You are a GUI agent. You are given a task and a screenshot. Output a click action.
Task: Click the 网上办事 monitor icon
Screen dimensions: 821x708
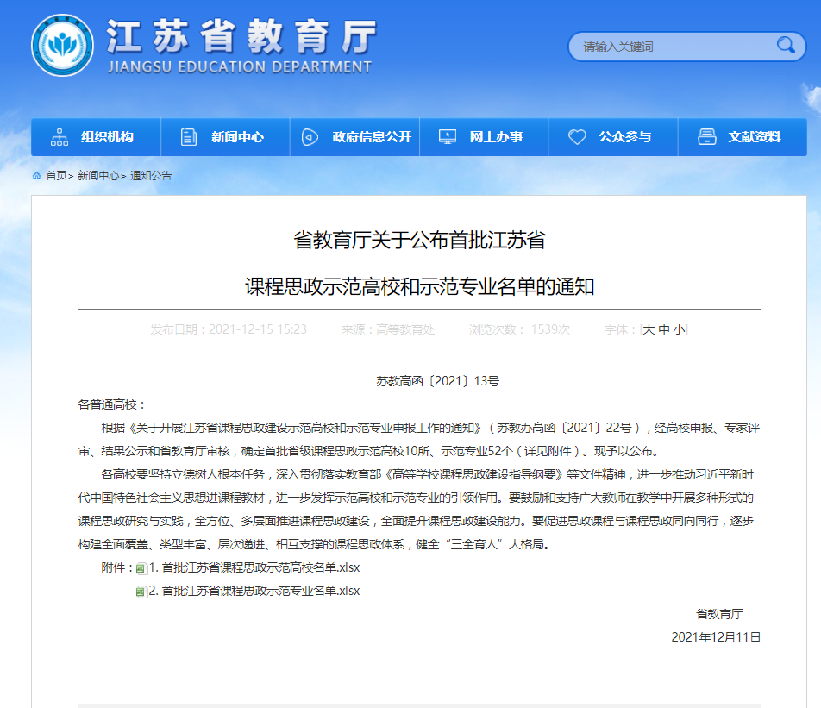click(447, 137)
